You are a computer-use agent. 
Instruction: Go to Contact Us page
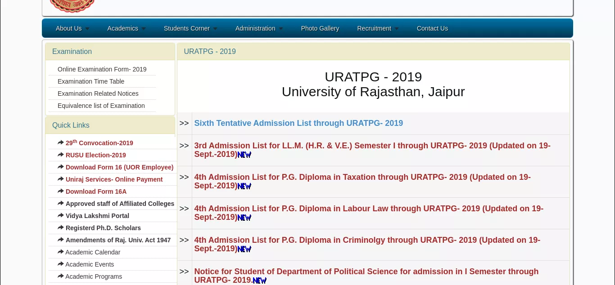[x=432, y=28]
